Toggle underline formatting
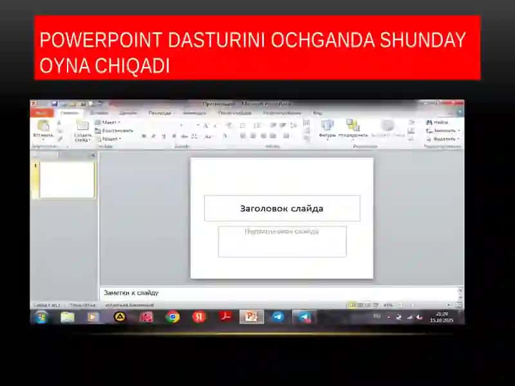The width and height of the screenshot is (515, 386). pos(164,136)
